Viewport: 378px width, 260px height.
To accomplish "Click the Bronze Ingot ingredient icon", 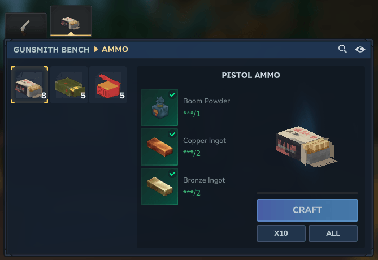I will pos(159,187).
